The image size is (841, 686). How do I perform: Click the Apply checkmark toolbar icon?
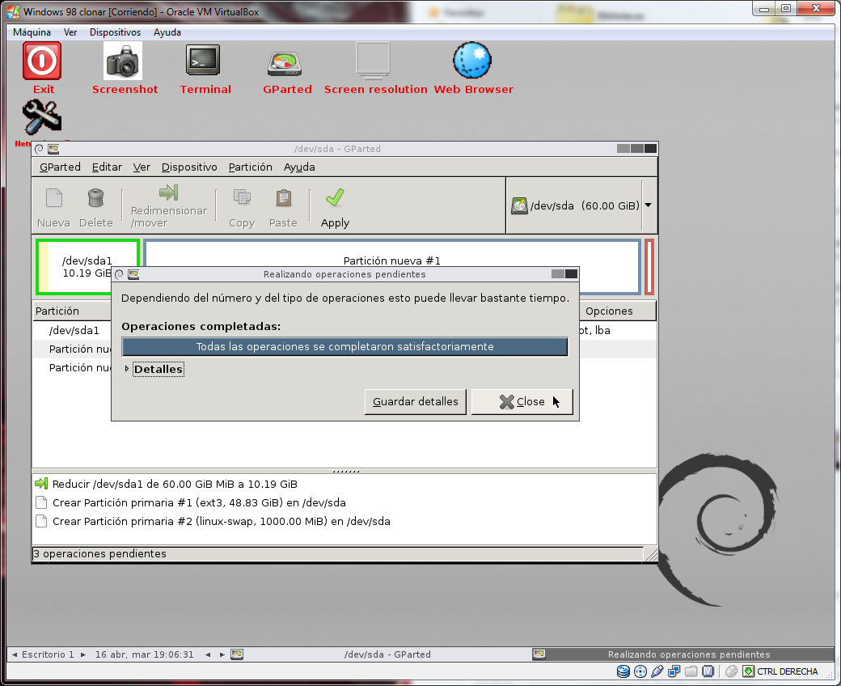[x=335, y=197]
